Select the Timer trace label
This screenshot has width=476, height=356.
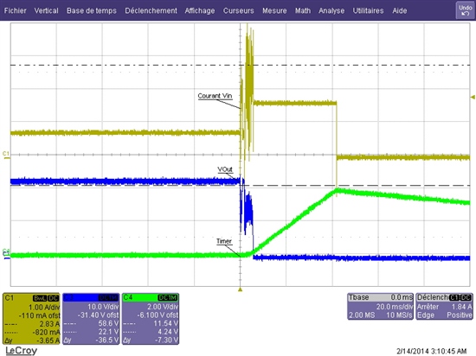tap(224, 241)
